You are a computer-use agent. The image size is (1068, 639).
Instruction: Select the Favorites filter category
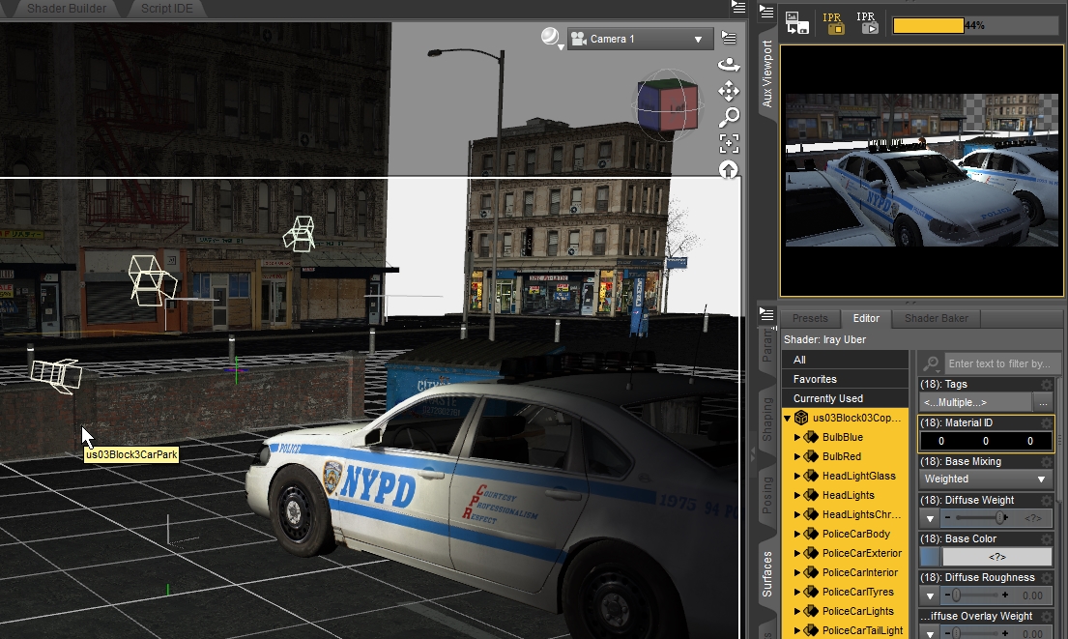click(x=846, y=379)
